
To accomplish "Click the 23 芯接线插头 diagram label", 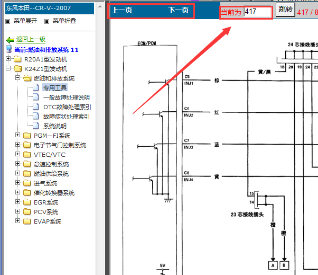I will point(247,215).
